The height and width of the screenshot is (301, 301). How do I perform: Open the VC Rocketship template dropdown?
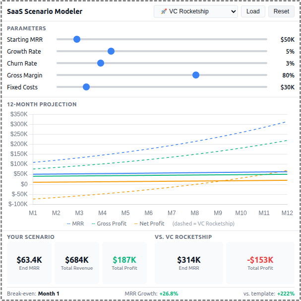(x=195, y=11)
